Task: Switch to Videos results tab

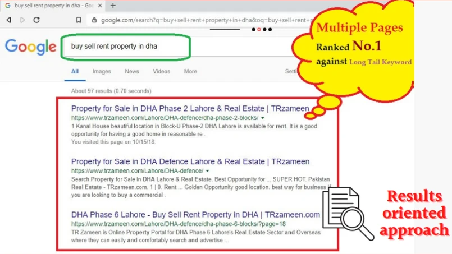Action: tap(162, 71)
